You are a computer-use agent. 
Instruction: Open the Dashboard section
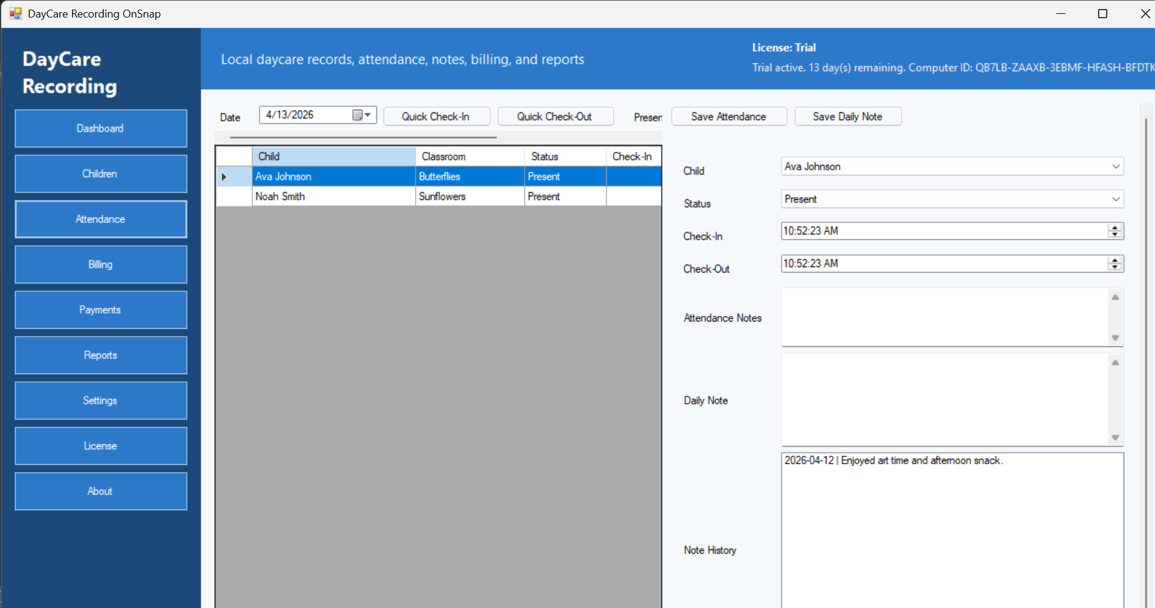[x=100, y=128]
